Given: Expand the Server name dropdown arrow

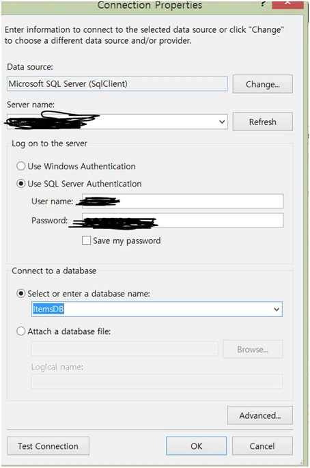Looking at the screenshot, I should [x=222, y=122].
